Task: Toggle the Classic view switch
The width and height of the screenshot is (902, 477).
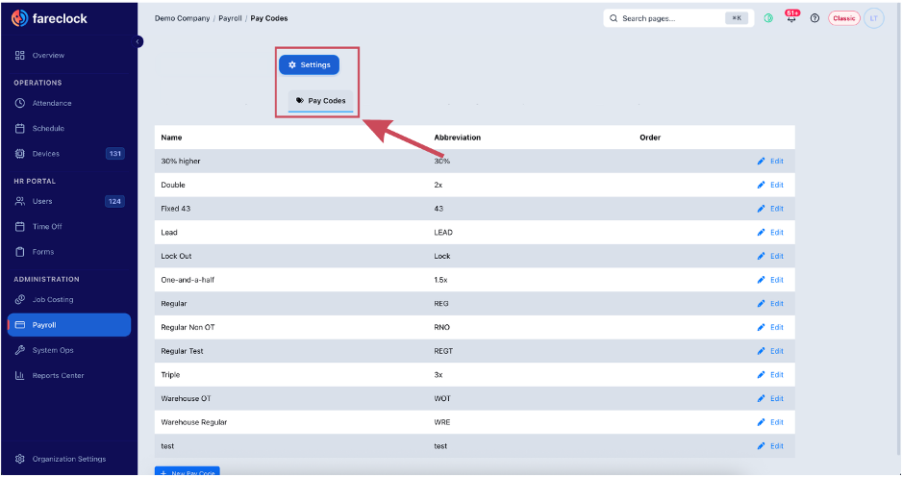Action: [844, 18]
